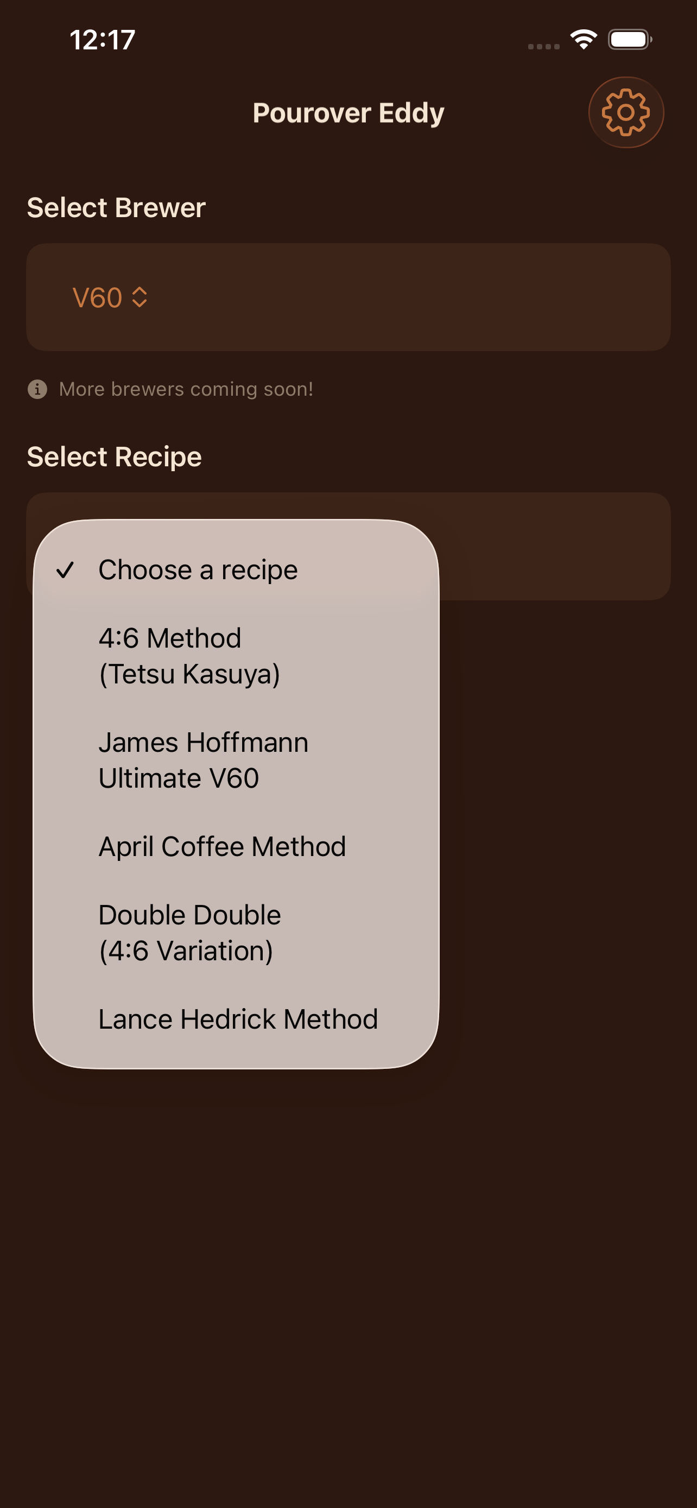Select Lance Hedrick Method recipe
This screenshot has height=1508, width=697.
[238, 1018]
